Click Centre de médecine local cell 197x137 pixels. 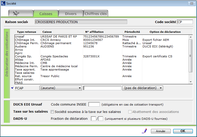coord(59,66)
